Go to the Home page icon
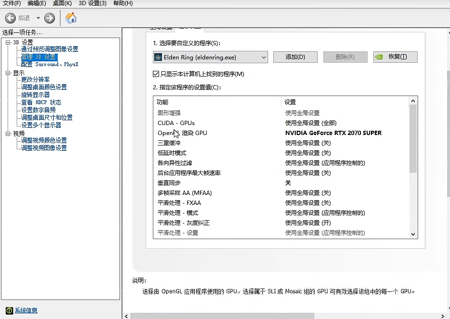The image size is (450, 319). click(x=71, y=18)
